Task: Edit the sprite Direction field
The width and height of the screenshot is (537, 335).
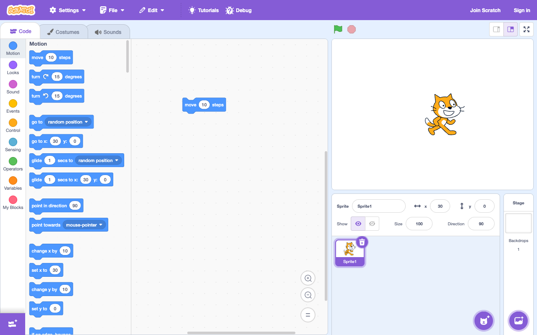Action: point(481,224)
